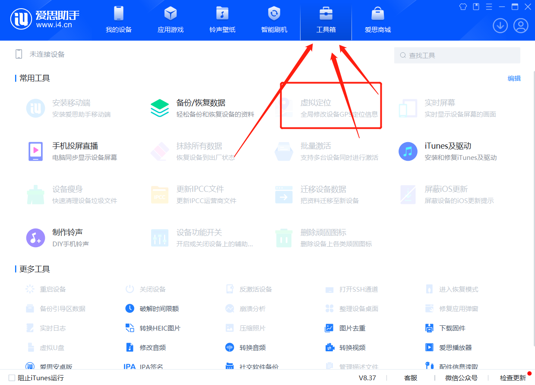
Task: Click 关闭设备 power tool
Action: click(146, 289)
